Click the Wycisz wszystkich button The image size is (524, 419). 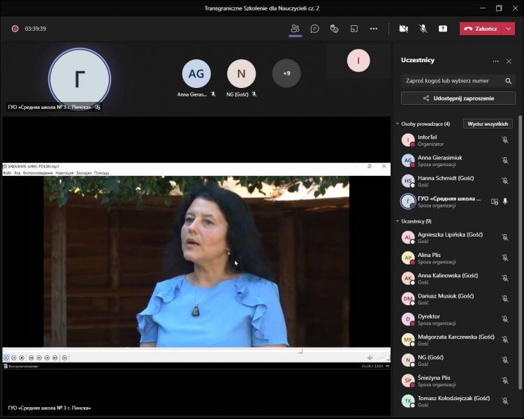point(488,124)
